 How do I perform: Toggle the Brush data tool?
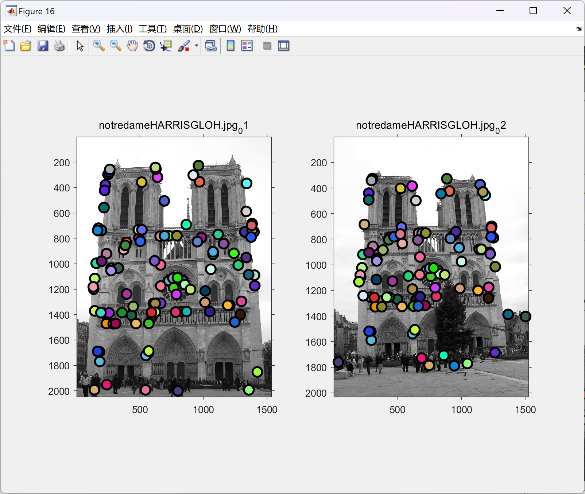coord(183,46)
